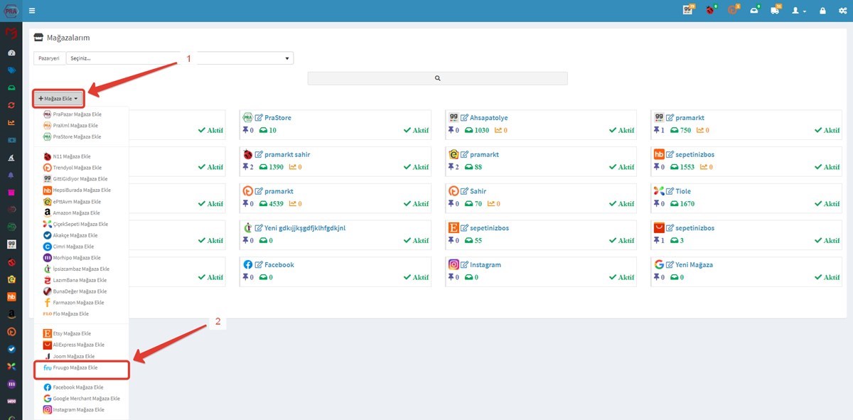
Task: Pick PraPazar Mağaza Ekle from the list
Action: (x=77, y=114)
